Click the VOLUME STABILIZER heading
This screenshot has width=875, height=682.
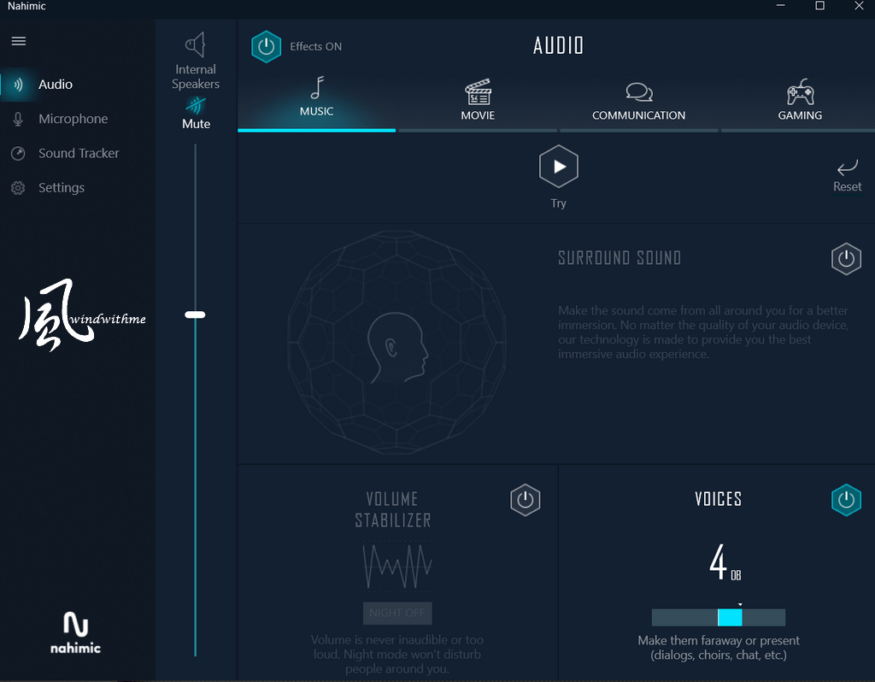[x=393, y=509]
